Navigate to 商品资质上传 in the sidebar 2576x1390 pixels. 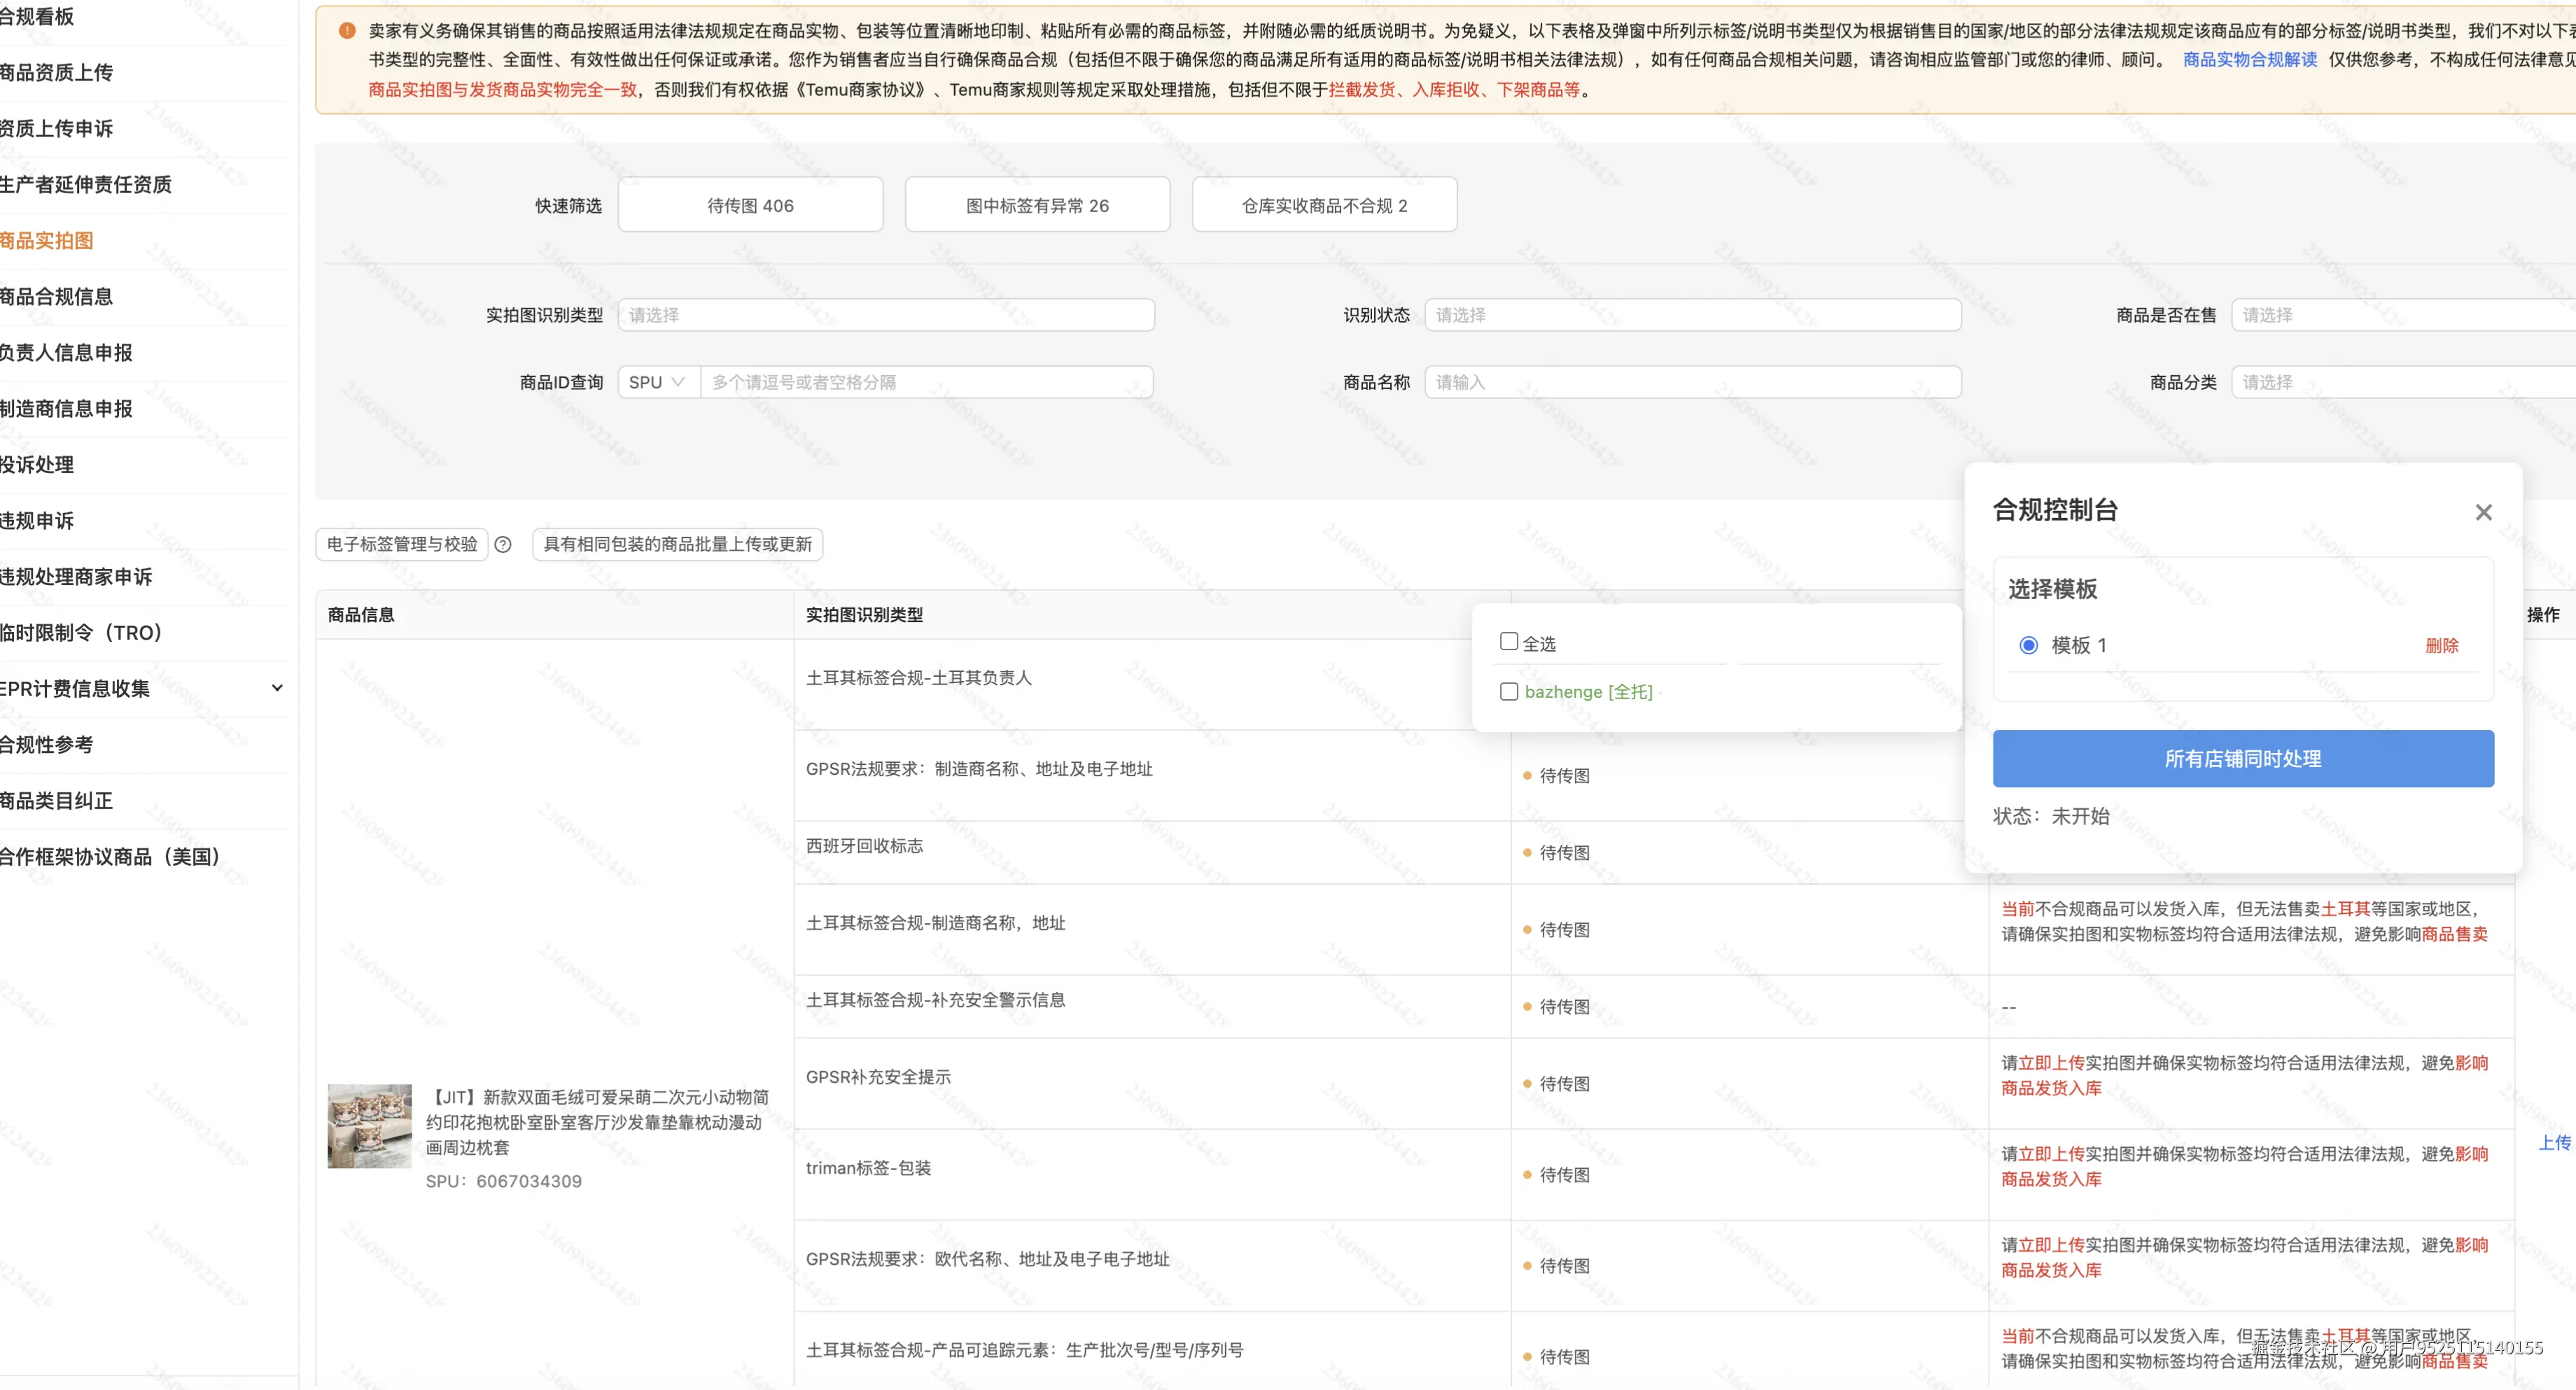[55, 72]
